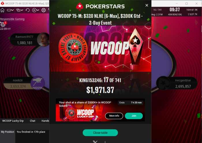This screenshot has height=143, width=202.
Task: Click the poker chip icon in toolbar
Action: [x=44, y=10]
